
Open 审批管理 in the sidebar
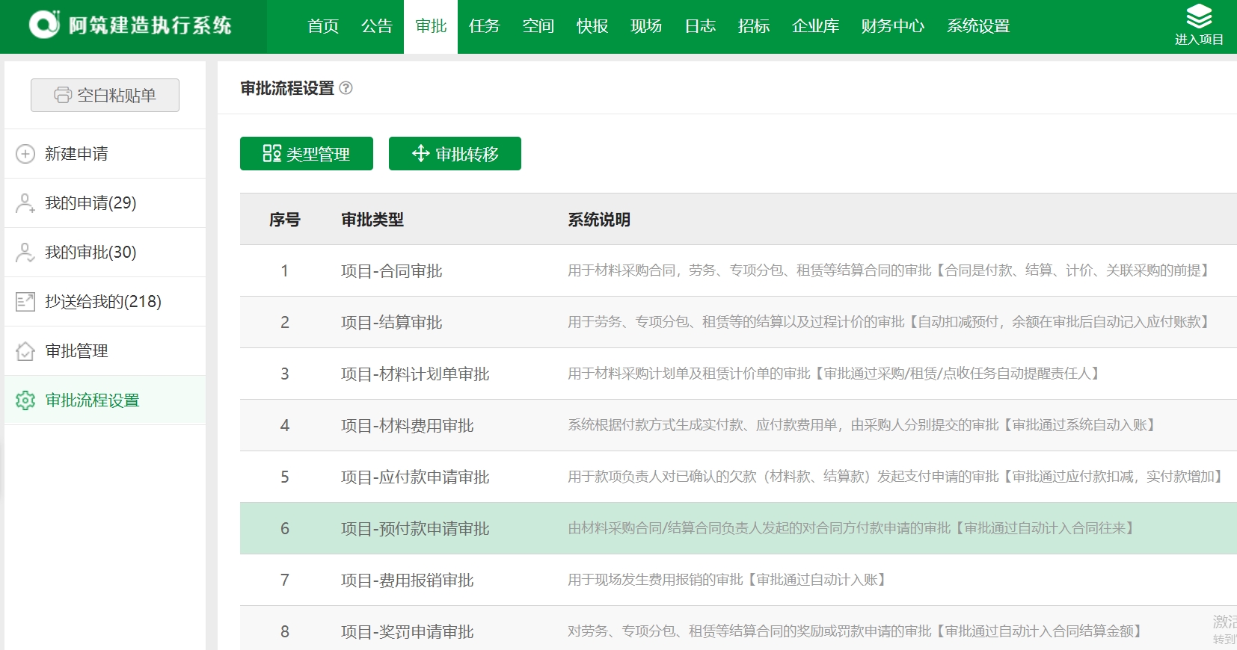pyautogui.click(x=105, y=351)
